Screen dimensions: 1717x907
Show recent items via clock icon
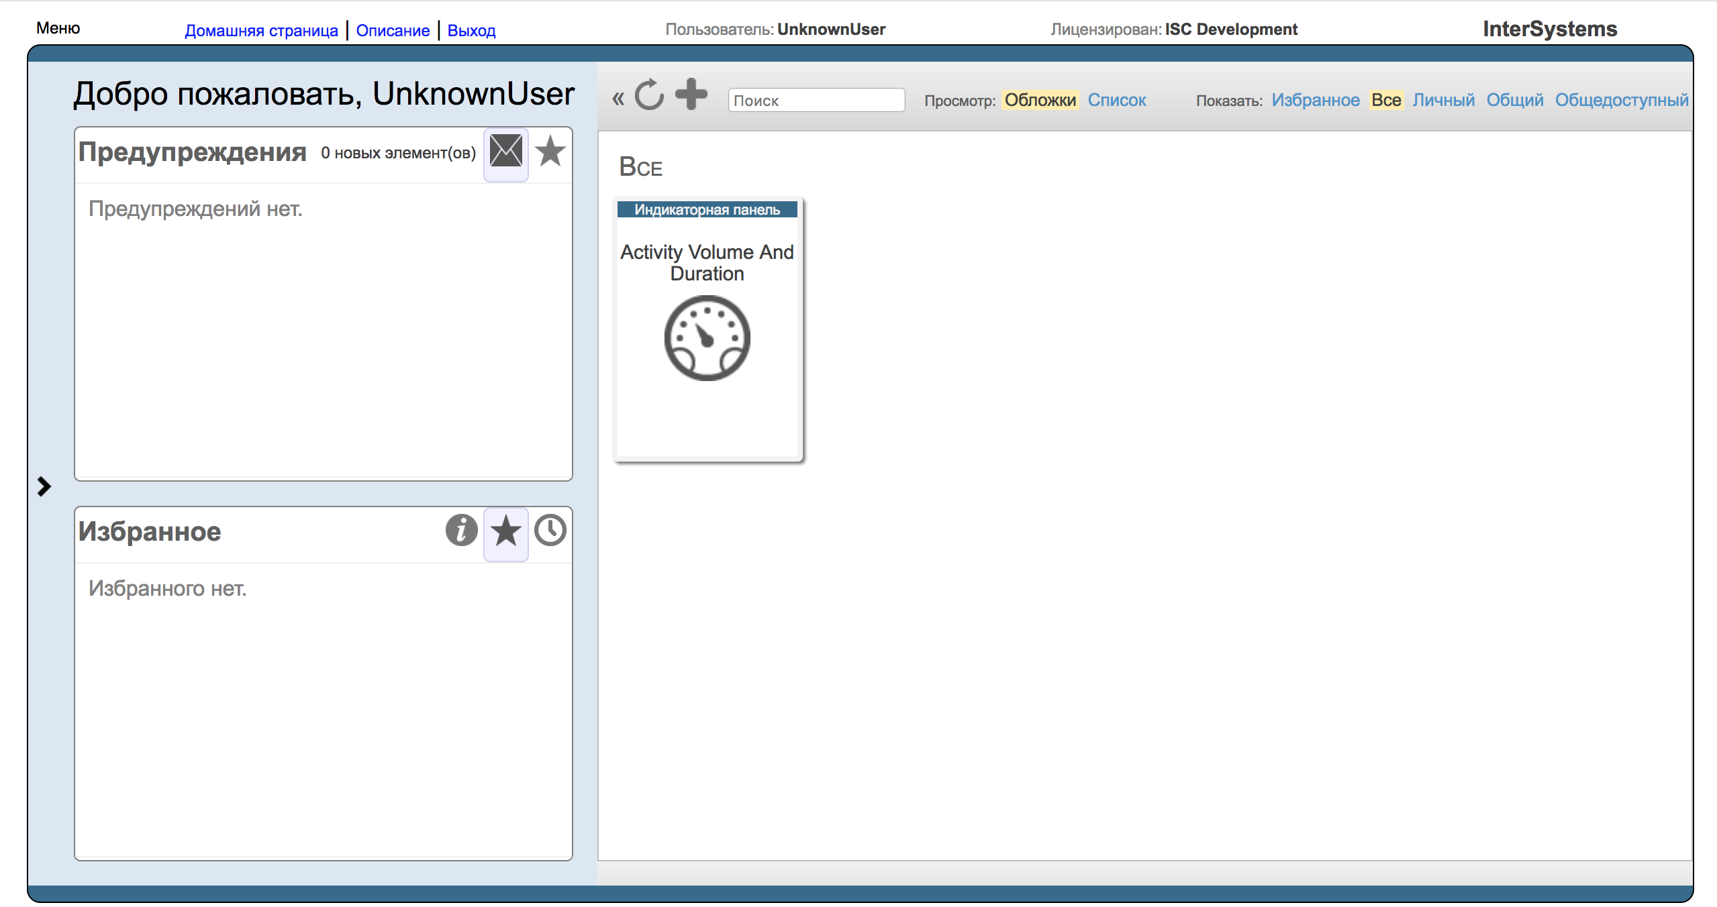pos(550,531)
